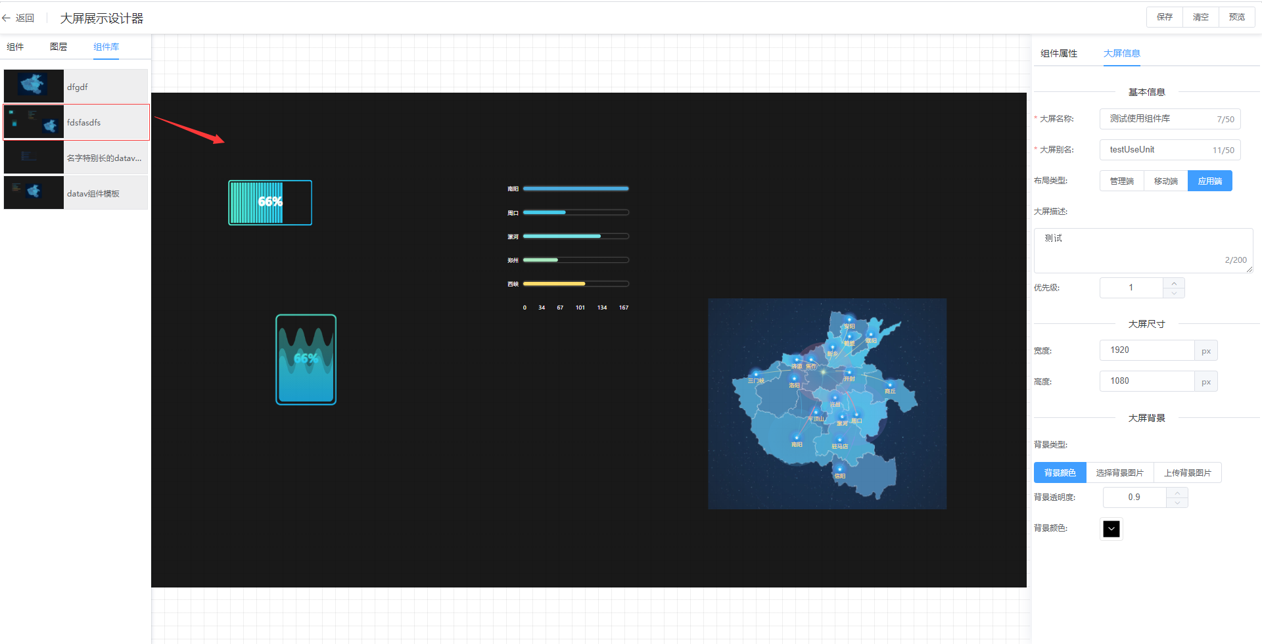Select the 66% water-level wave widget
The image size is (1262, 644).
pyautogui.click(x=306, y=359)
